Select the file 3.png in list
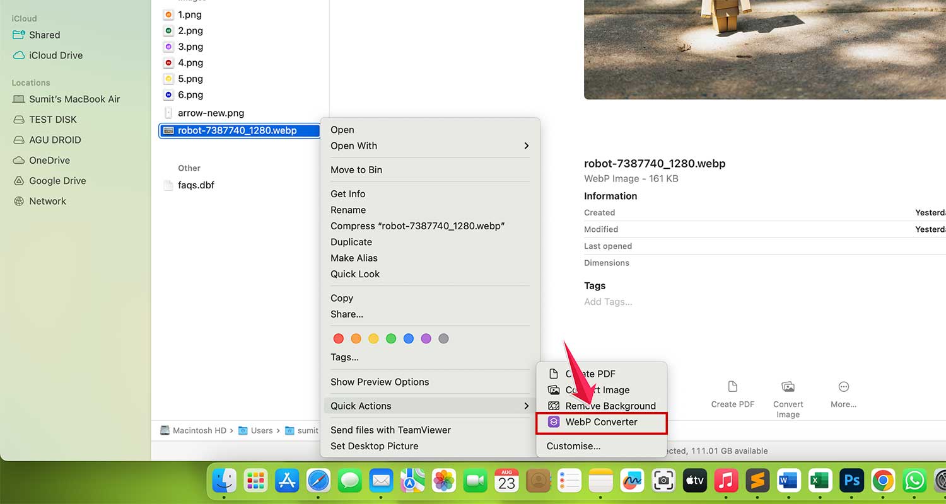The image size is (946, 504). [191, 46]
